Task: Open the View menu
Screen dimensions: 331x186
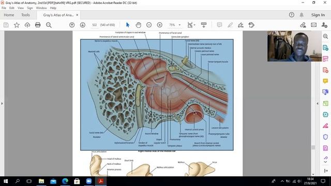Action: point(21,8)
